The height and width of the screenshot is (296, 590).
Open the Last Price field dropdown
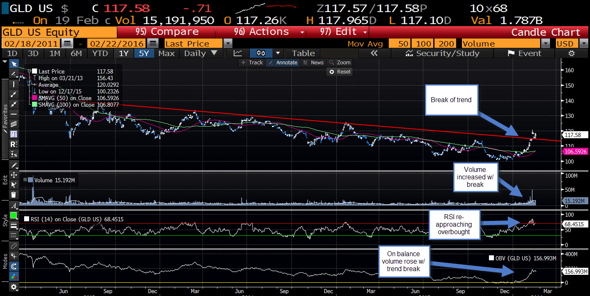click(228, 44)
